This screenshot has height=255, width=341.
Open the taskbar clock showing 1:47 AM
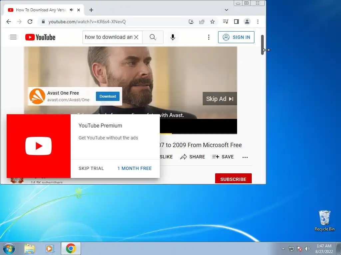[324, 249]
